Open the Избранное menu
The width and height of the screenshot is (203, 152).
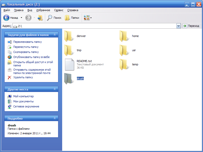tap(43, 10)
